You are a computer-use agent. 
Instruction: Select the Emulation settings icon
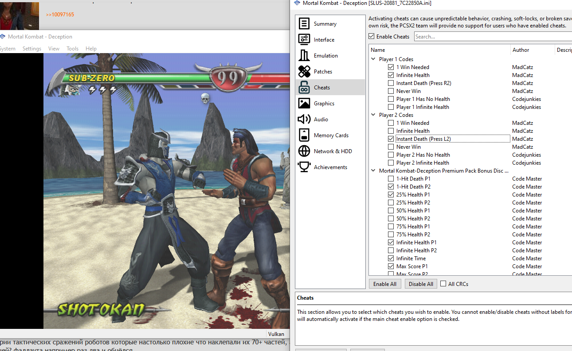point(304,56)
